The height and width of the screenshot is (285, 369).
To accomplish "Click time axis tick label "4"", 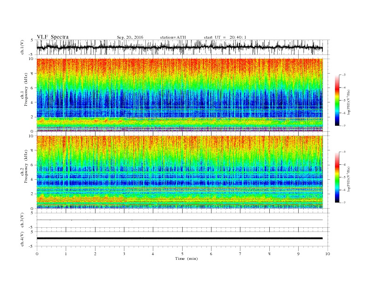I will (x=153, y=254).
